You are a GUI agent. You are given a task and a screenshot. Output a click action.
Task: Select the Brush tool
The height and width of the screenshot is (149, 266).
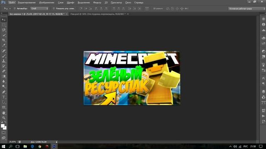pos(4,56)
